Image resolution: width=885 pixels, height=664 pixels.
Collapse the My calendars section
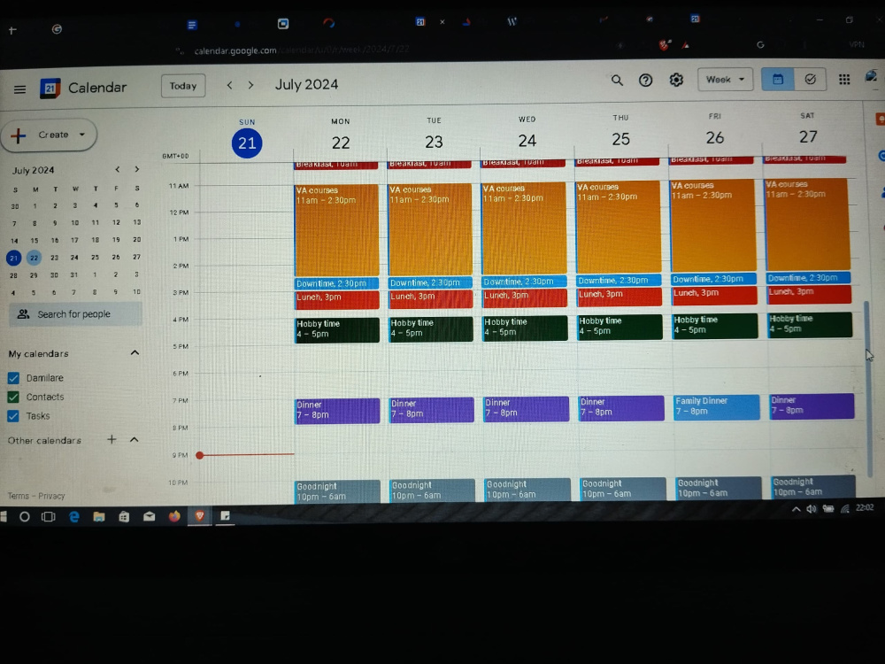[x=135, y=353]
